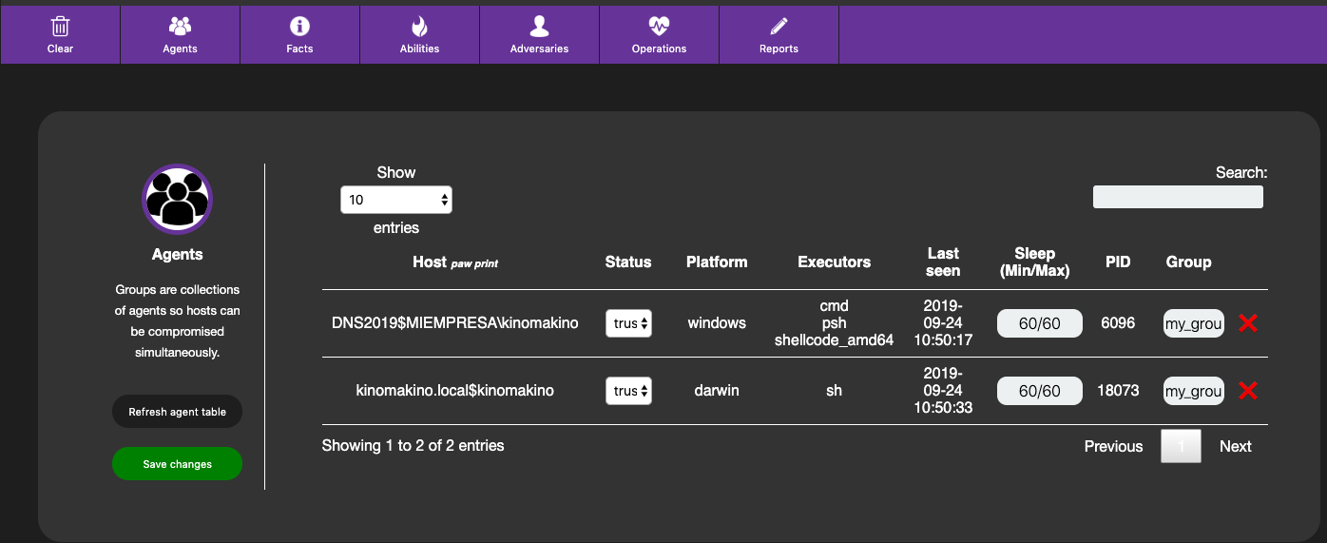Image resolution: width=1327 pixels, height=543 pixels.
Task: Open the Adversaries person icon
Action: pos(539,27)
